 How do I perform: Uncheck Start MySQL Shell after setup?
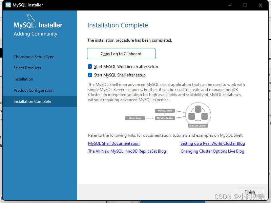[90, 75]
